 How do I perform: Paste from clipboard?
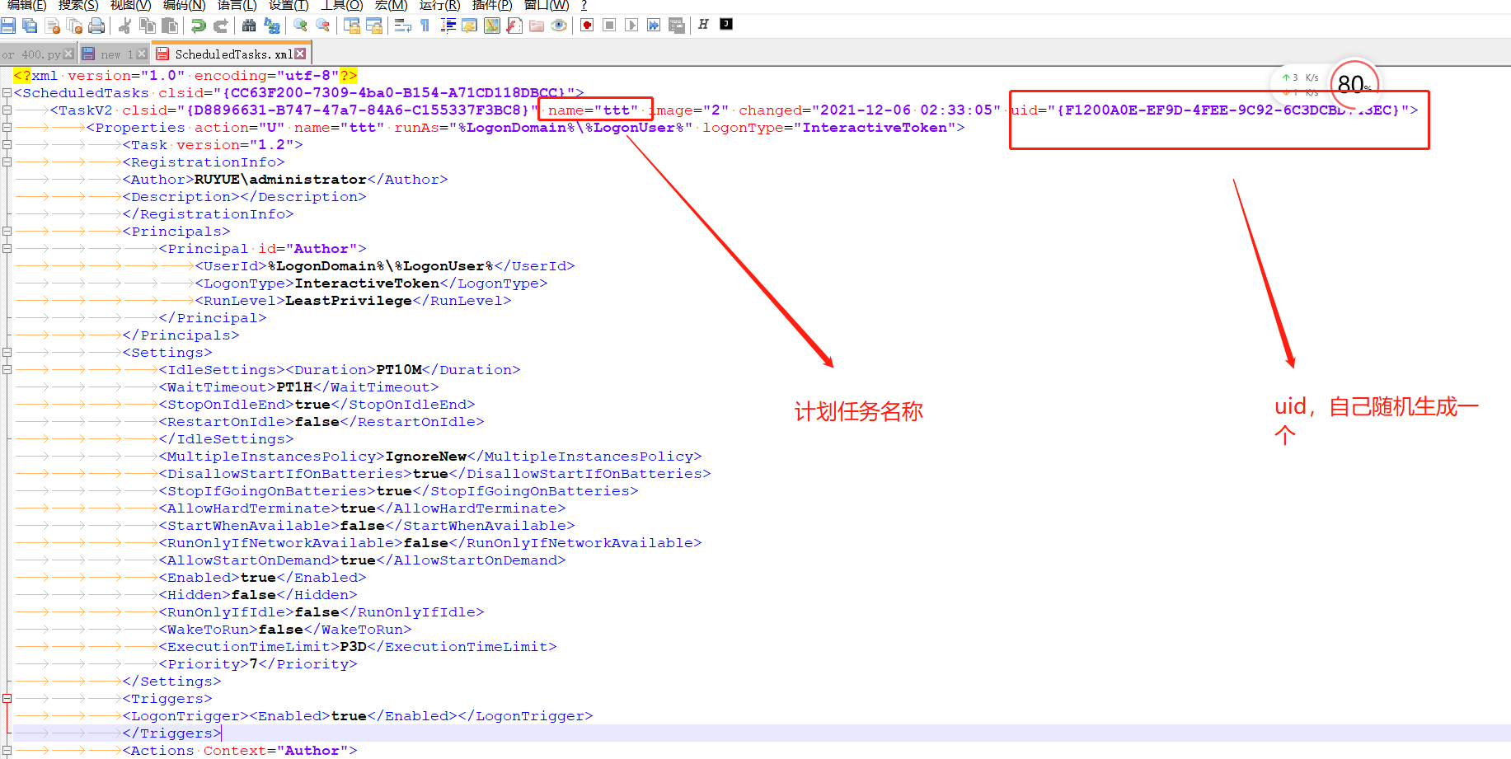(171, 26)
